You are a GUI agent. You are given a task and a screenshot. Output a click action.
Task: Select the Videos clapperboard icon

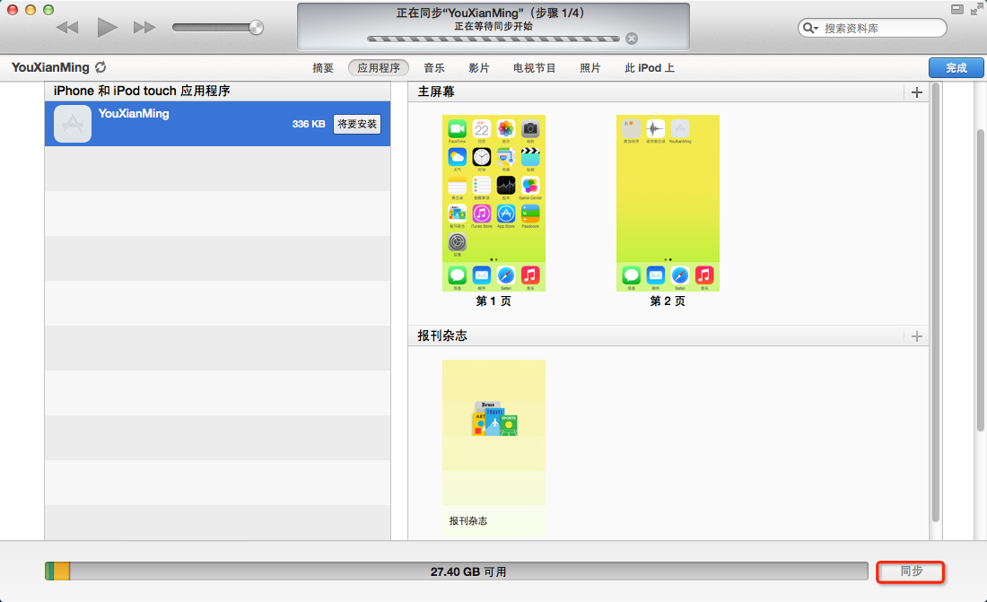(530, 157)
